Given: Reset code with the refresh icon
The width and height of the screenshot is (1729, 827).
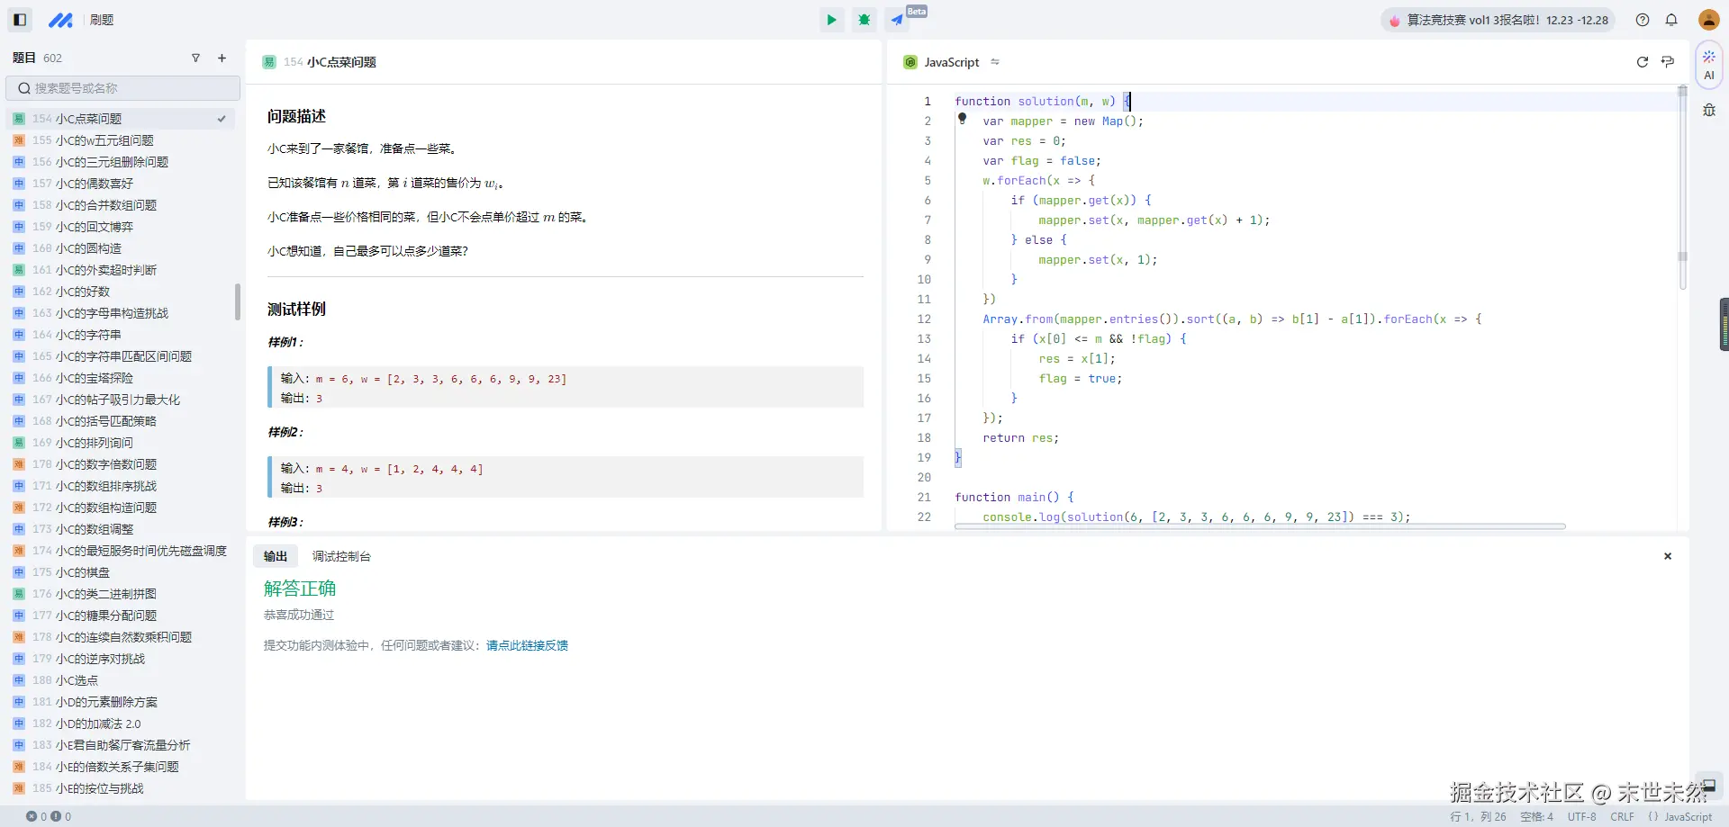Looking at the screenshot, I should (x=1642, y=62).
